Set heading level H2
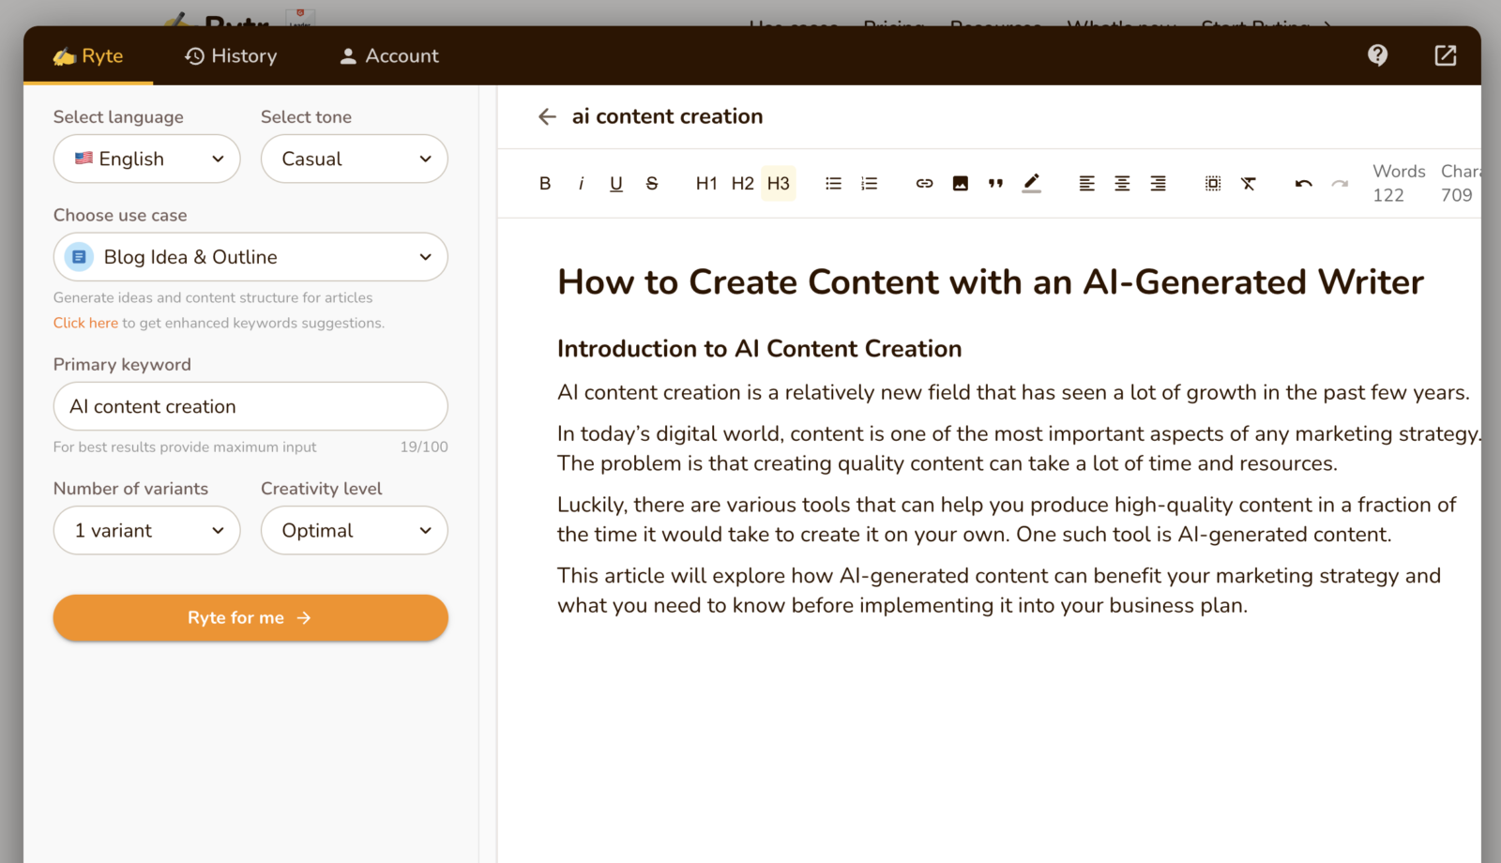This screenshot has width=1501, height=863. click(x=742, y=184)
